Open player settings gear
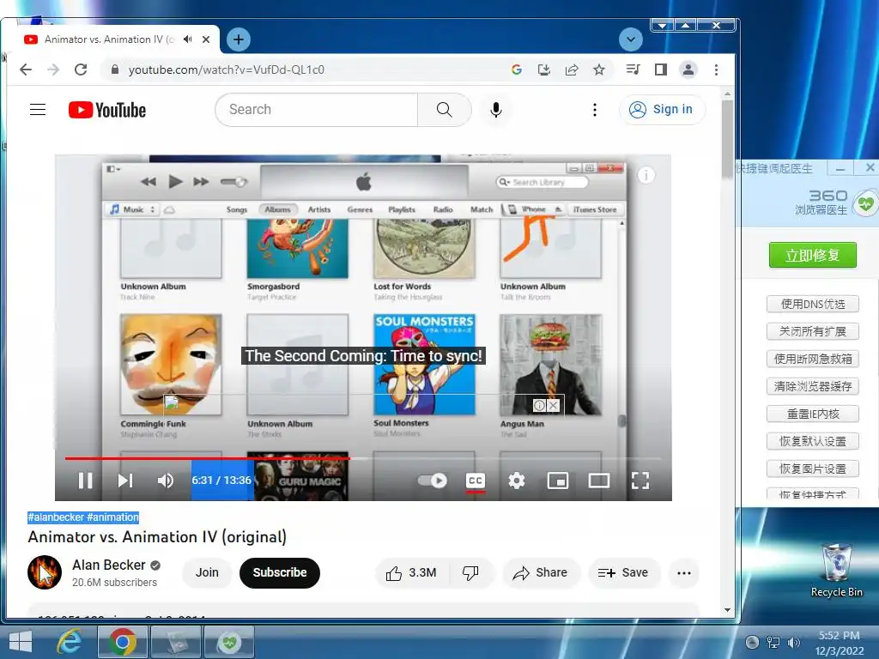The image size is (879, 659). point(516,481)
